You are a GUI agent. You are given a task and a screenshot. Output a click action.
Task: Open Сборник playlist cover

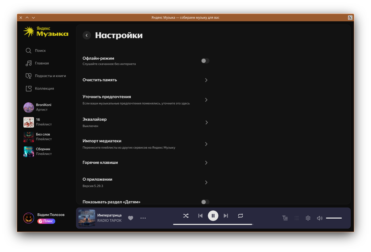coord(29,152)
